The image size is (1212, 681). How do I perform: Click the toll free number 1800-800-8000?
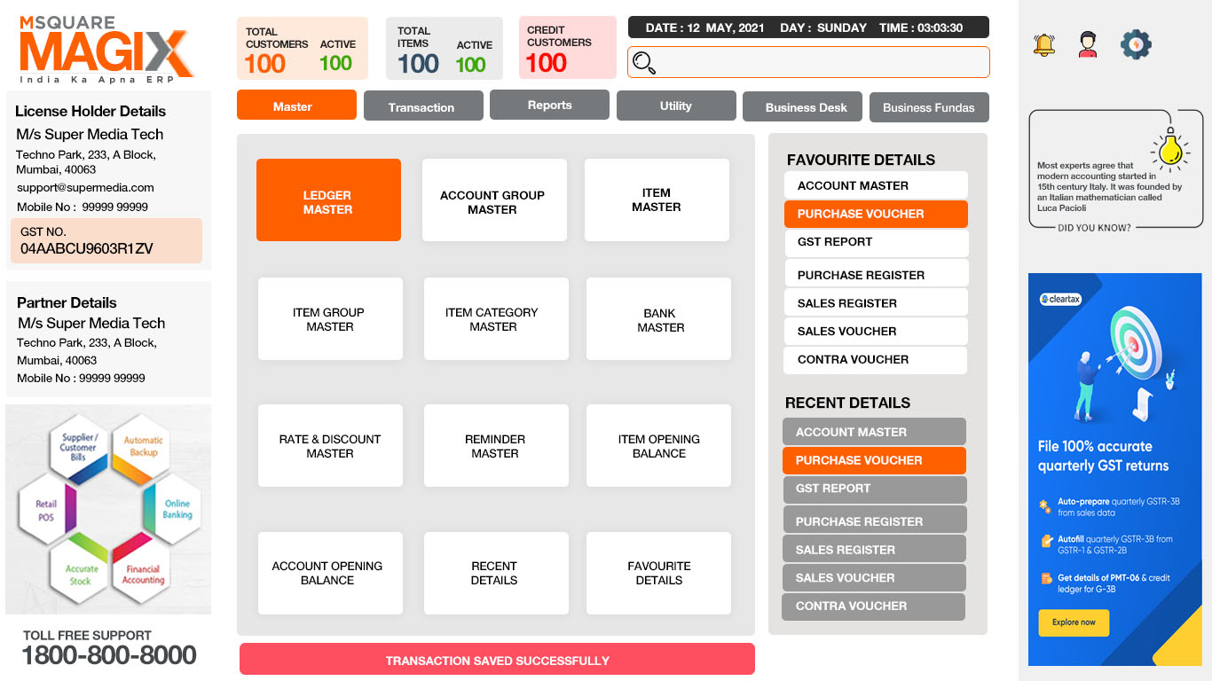point(109,655)
